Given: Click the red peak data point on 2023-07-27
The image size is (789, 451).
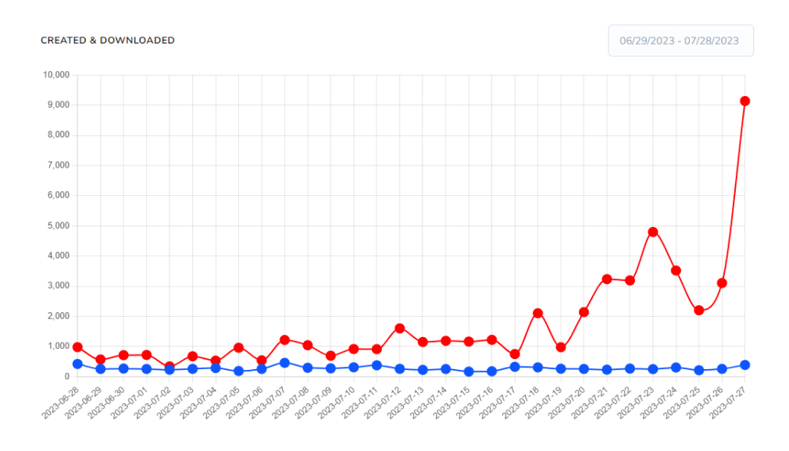Looking at the screenshot, I should click(744, 101).
